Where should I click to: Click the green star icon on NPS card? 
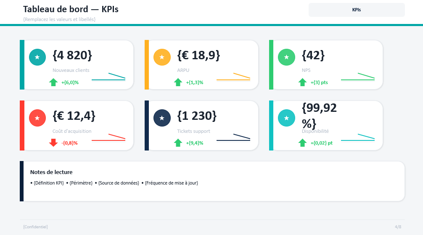point(287,57)
